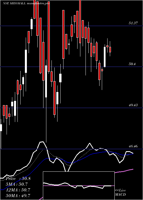Select the 48.46 price level label
Image resolution: width=143 pixels, height=200 pixels.
point(133,146)
